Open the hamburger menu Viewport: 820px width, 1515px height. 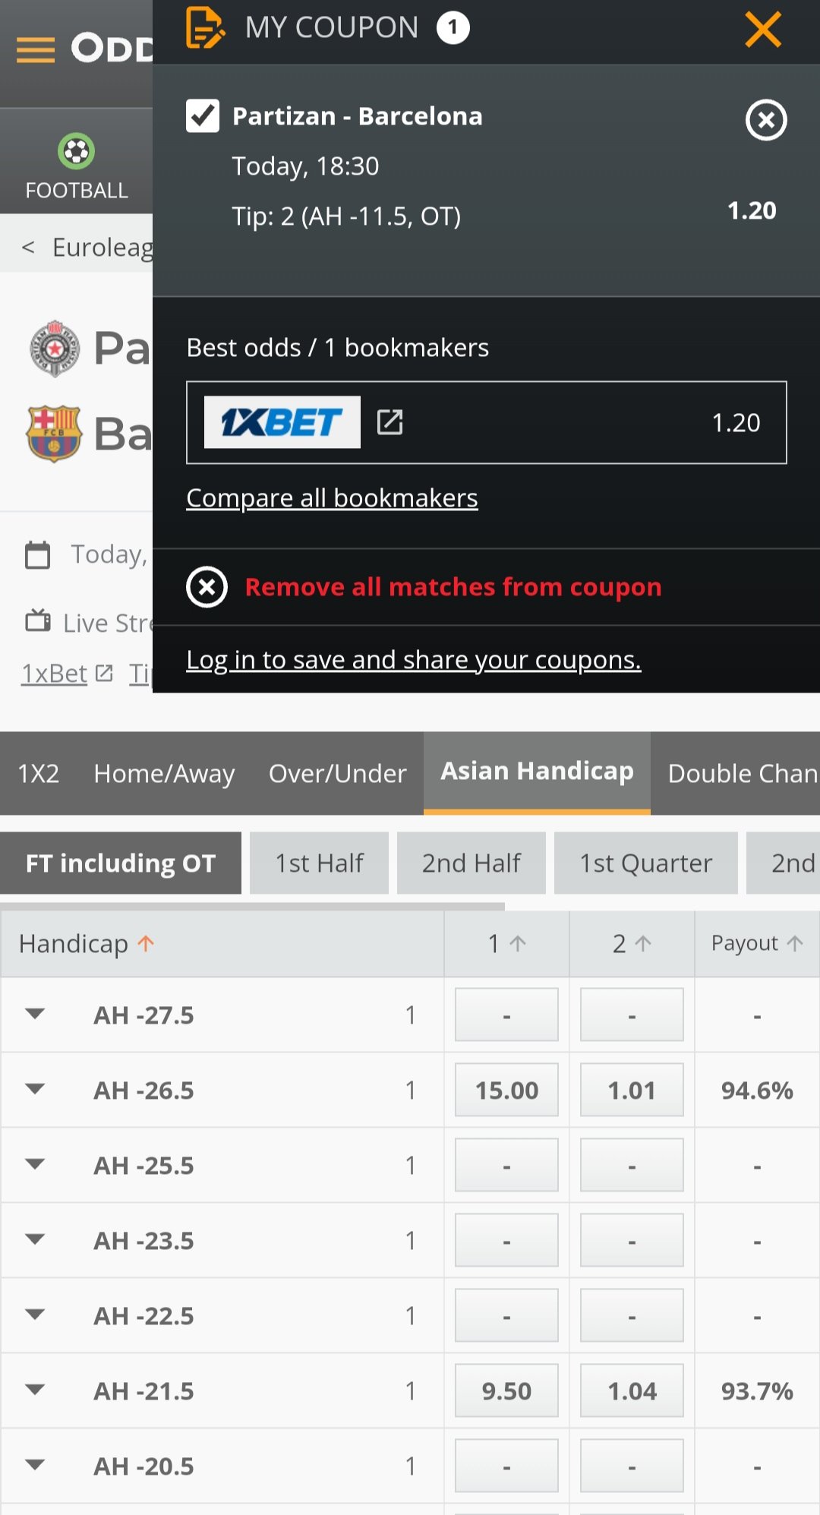click(36, 50)
